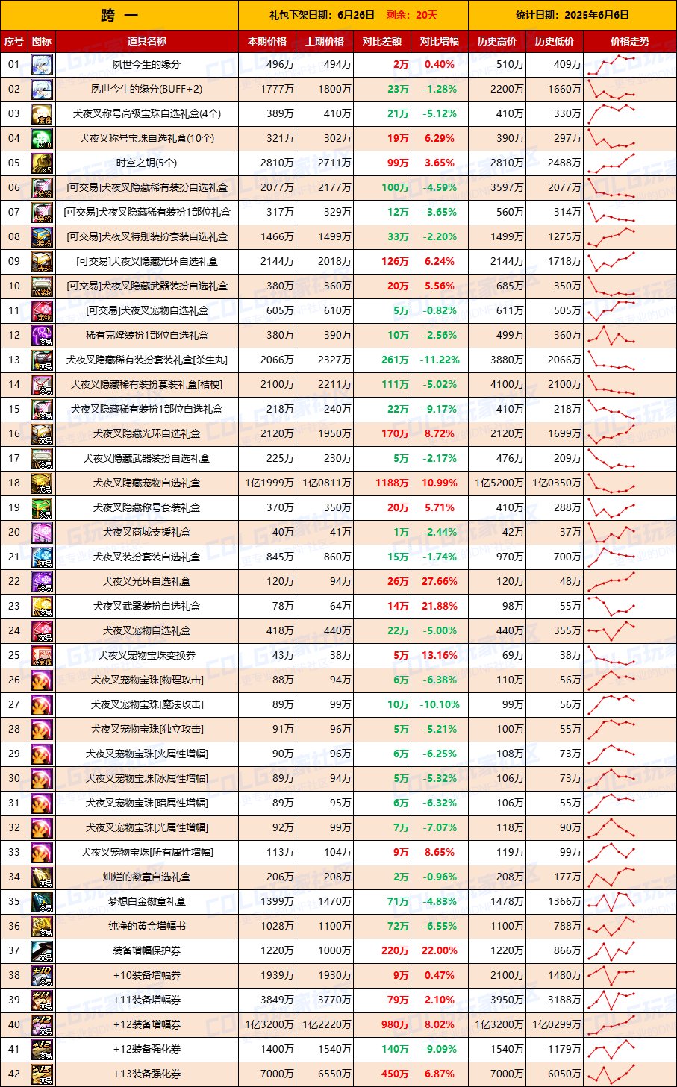Screen dimensions: 677x1087
Task: Click the icon for 宠物宝珠[所有属性增幅]
Action: (42, 853)
